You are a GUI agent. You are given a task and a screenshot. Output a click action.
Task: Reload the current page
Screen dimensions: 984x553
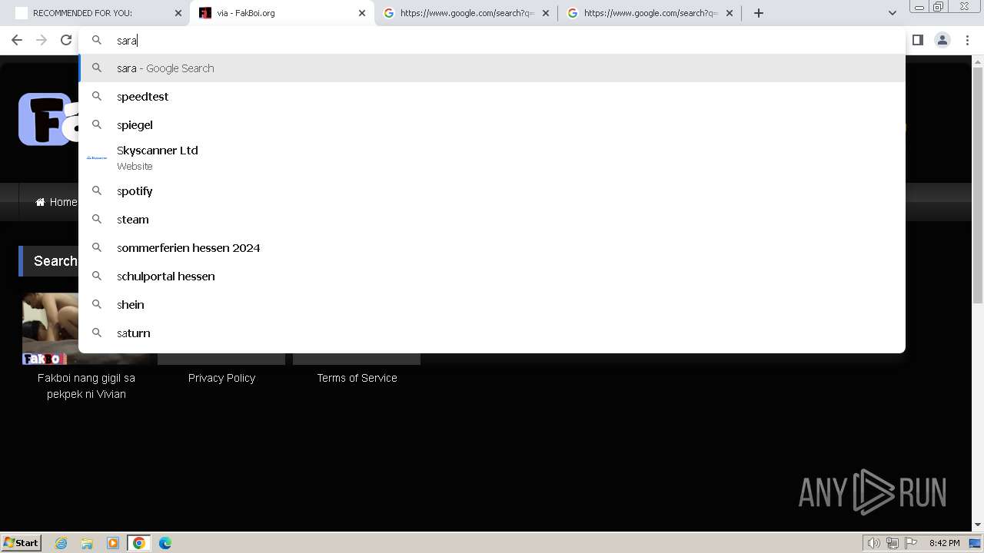coord(66,40)
